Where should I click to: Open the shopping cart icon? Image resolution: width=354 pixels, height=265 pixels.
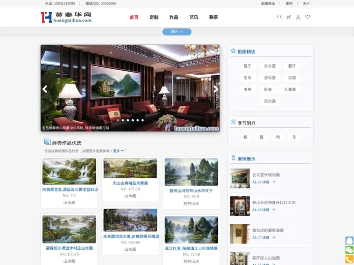pyautogui.click(x=289, y=17)
